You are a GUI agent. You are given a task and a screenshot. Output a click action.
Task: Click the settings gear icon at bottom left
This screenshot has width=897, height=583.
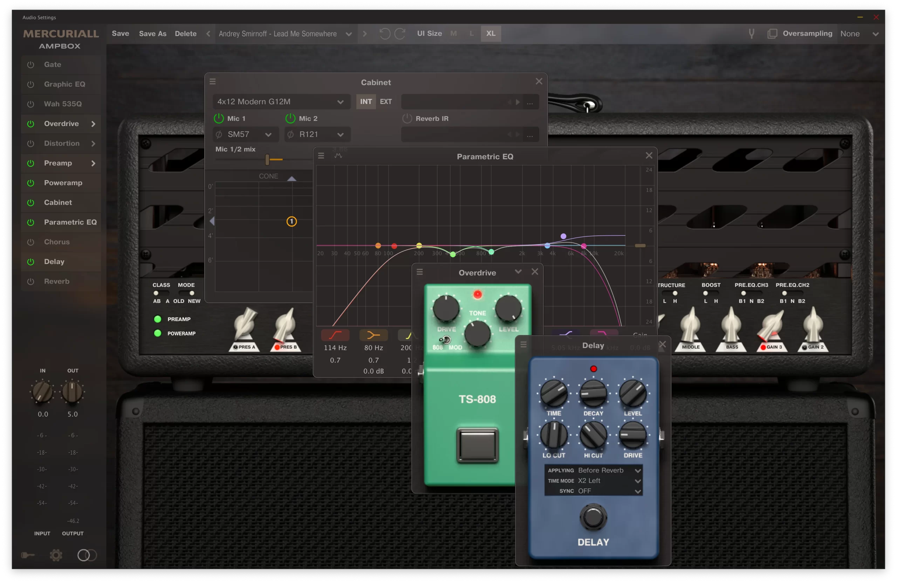(56, 555)
